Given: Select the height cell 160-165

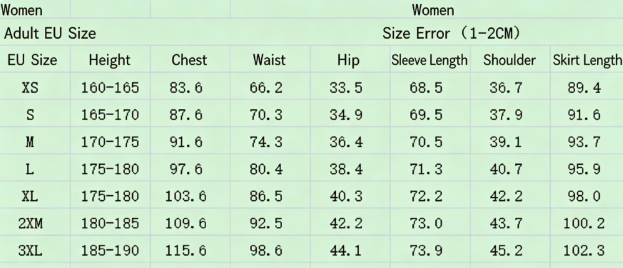Looking at the screenshot, I should click(x=110, y=88).
